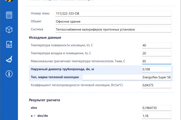This screenshot has width=181, height=120.
Task: Click the Тип, марка тепловой изоляции label
Action: 55,77
